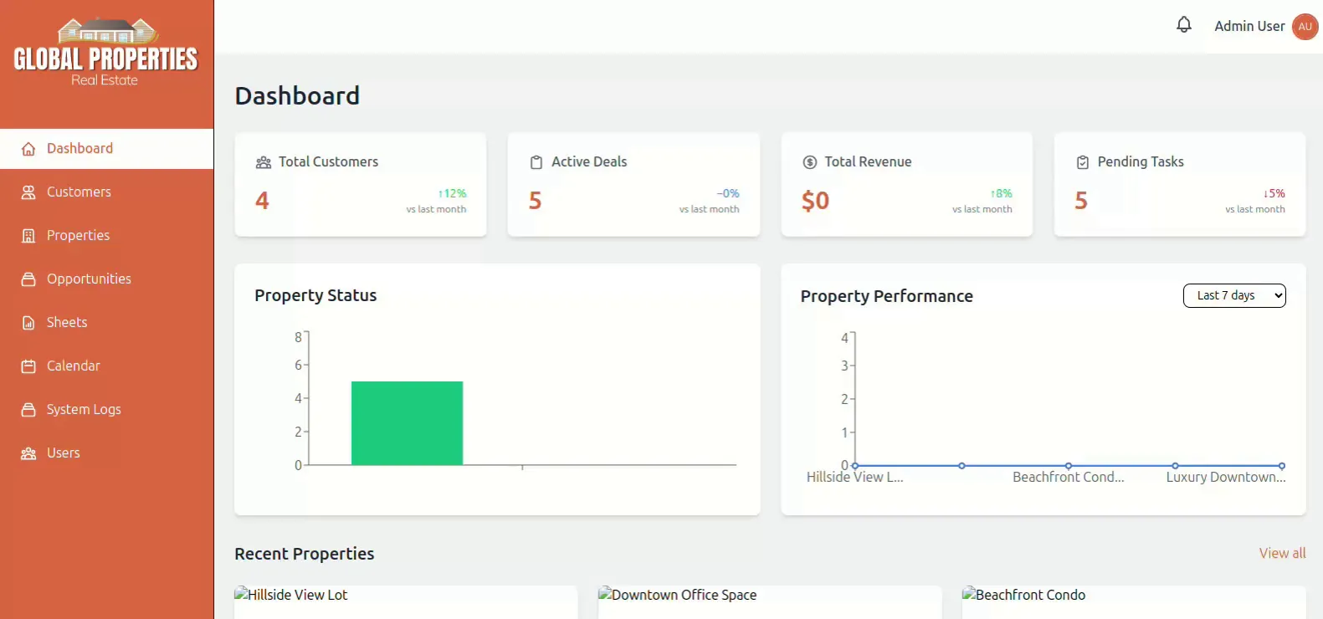Click the Pending Tasks value 5
This screenshot has height=619, width=1323.
(x=1081, y=201)
